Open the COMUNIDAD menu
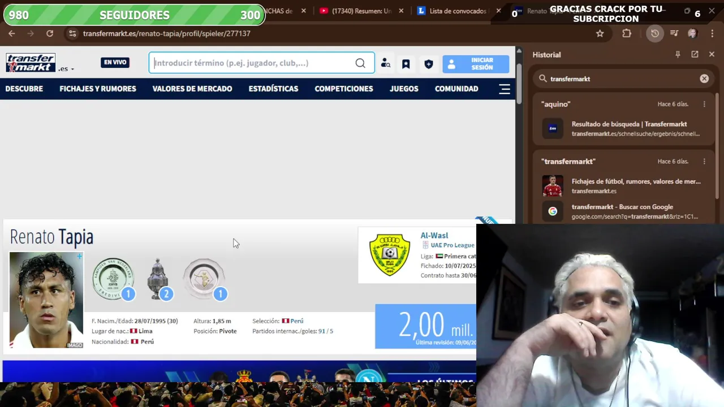 tap(456, 89)
